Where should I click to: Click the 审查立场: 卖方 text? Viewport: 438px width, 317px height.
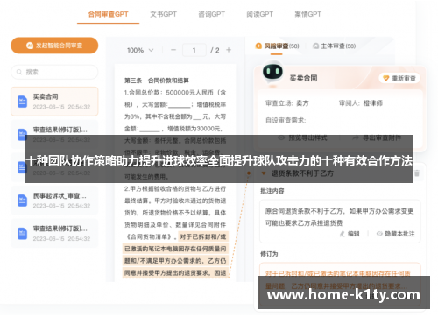286,103
